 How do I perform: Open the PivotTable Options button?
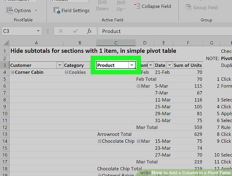pos(19,11)
